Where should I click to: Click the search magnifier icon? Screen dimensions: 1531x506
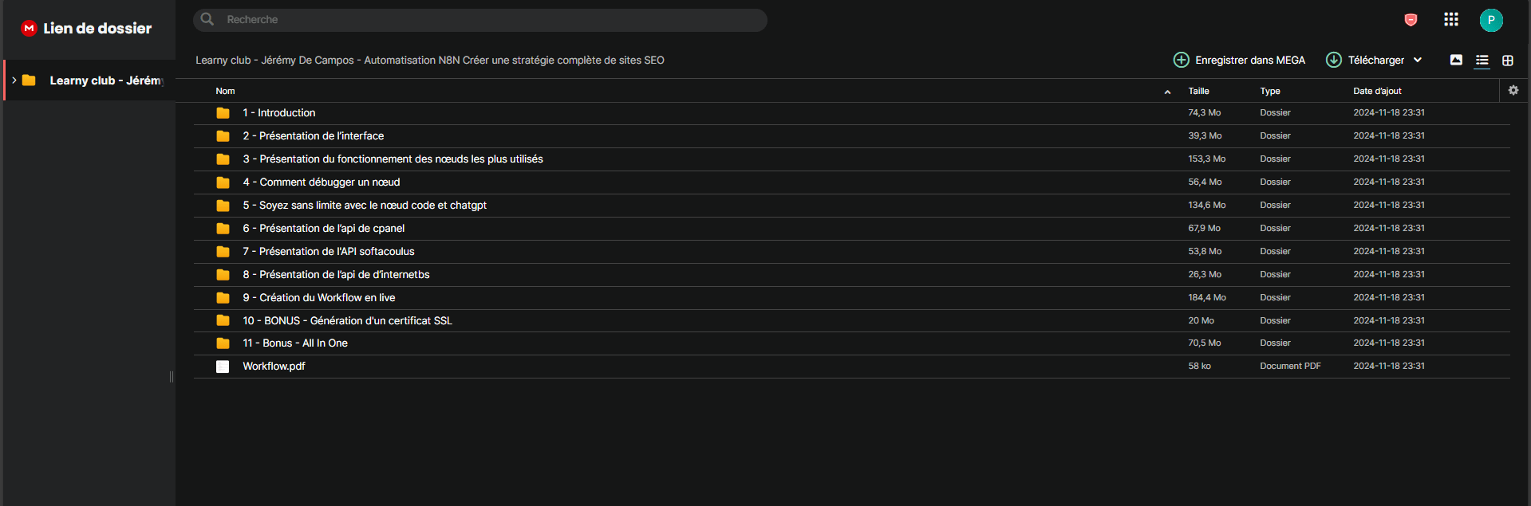point(207,19)
